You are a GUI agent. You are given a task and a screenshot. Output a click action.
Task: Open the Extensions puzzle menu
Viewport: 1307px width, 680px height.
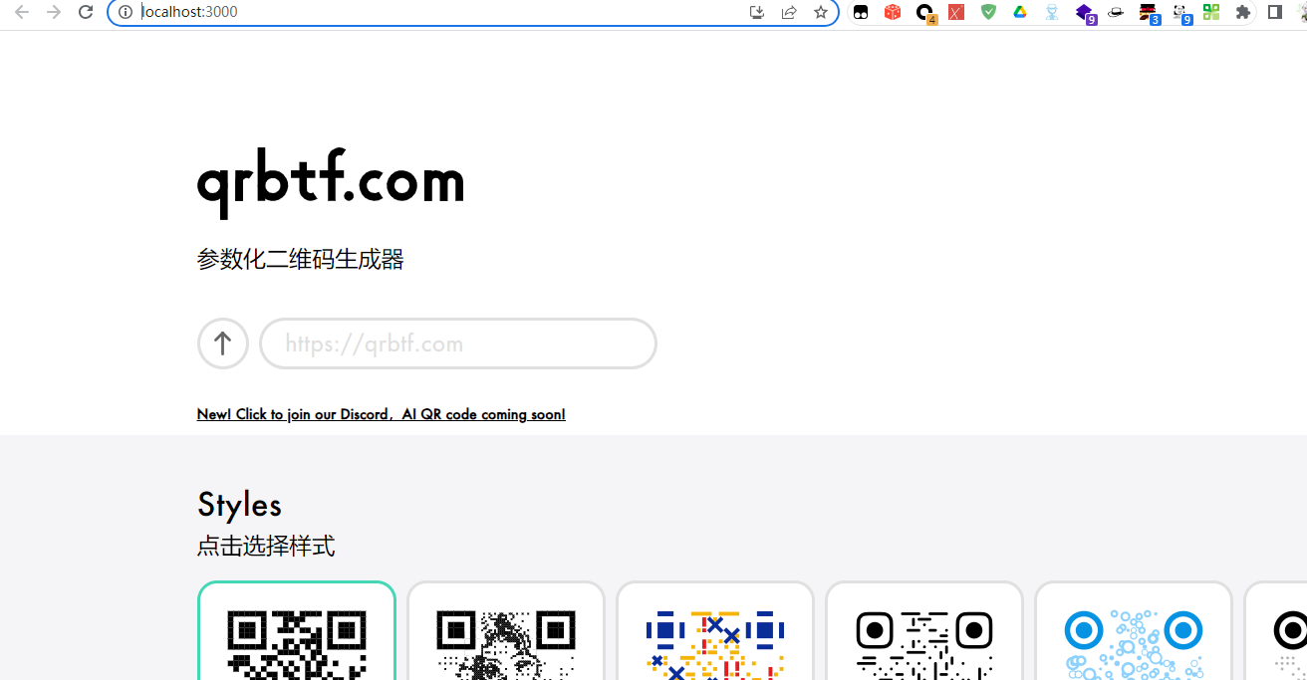(1243, 12)
